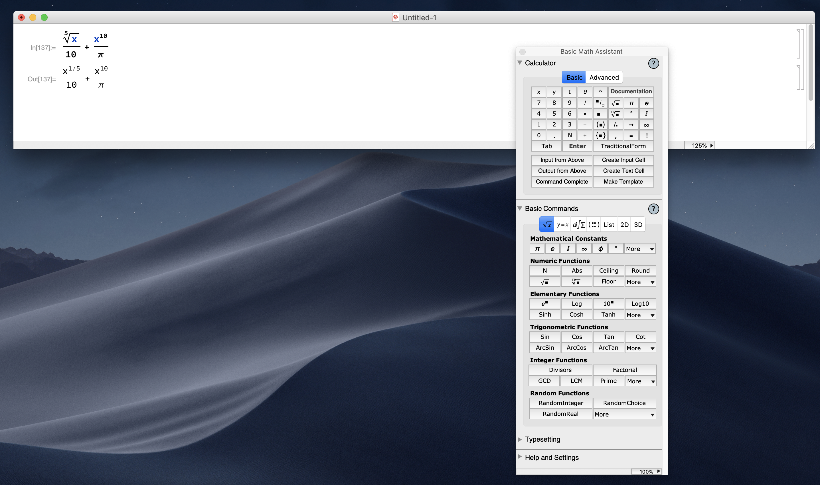Click the golden ratio constant button
The height and width of the screenshot is (485, 820).
[x=600, y=249]
